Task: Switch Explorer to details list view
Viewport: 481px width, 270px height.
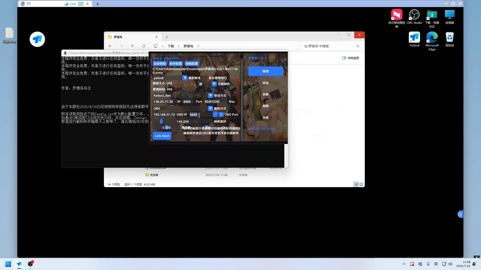Action: coord(356,184)
